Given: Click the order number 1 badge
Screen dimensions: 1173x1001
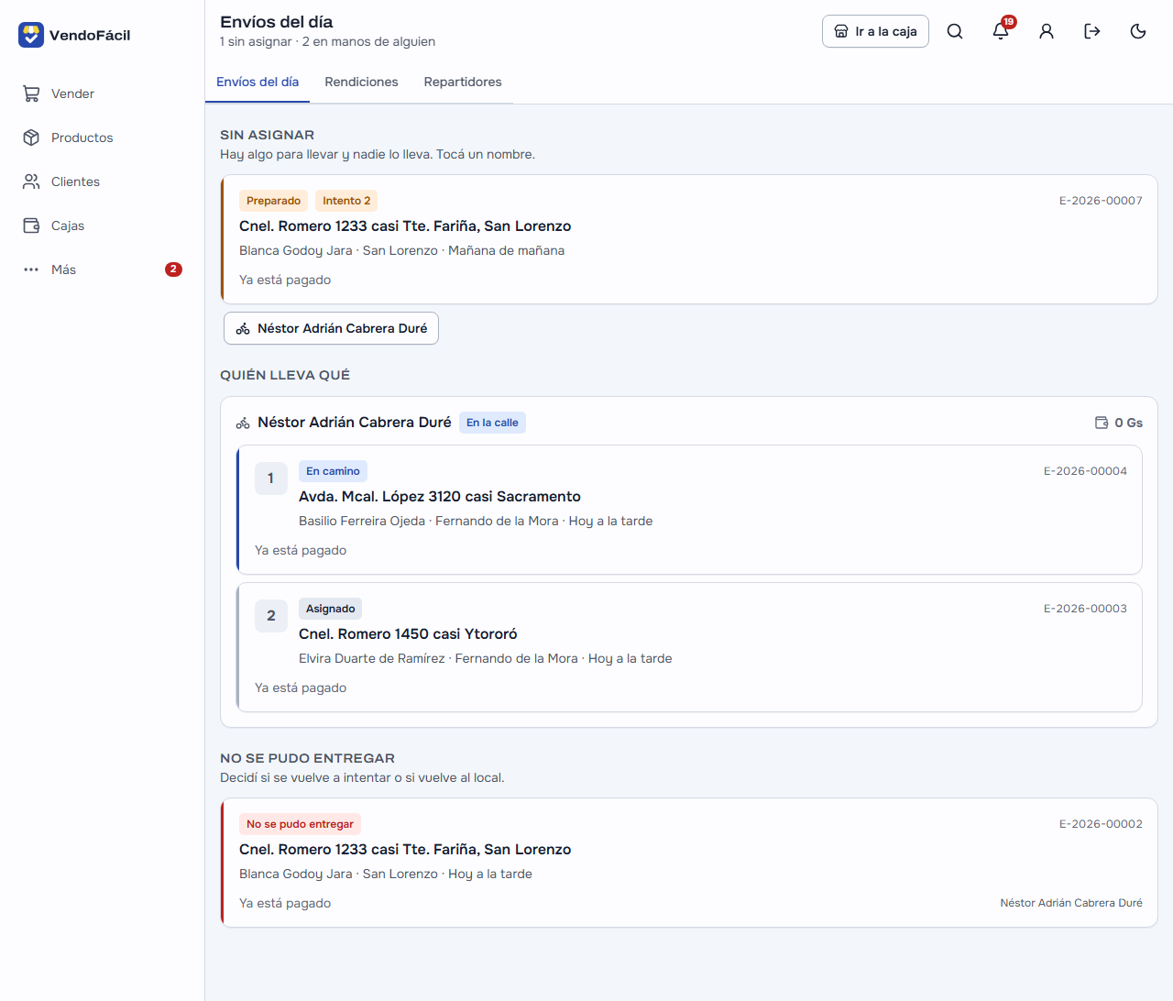Looking at the screenshot, I should coord(270,478).
